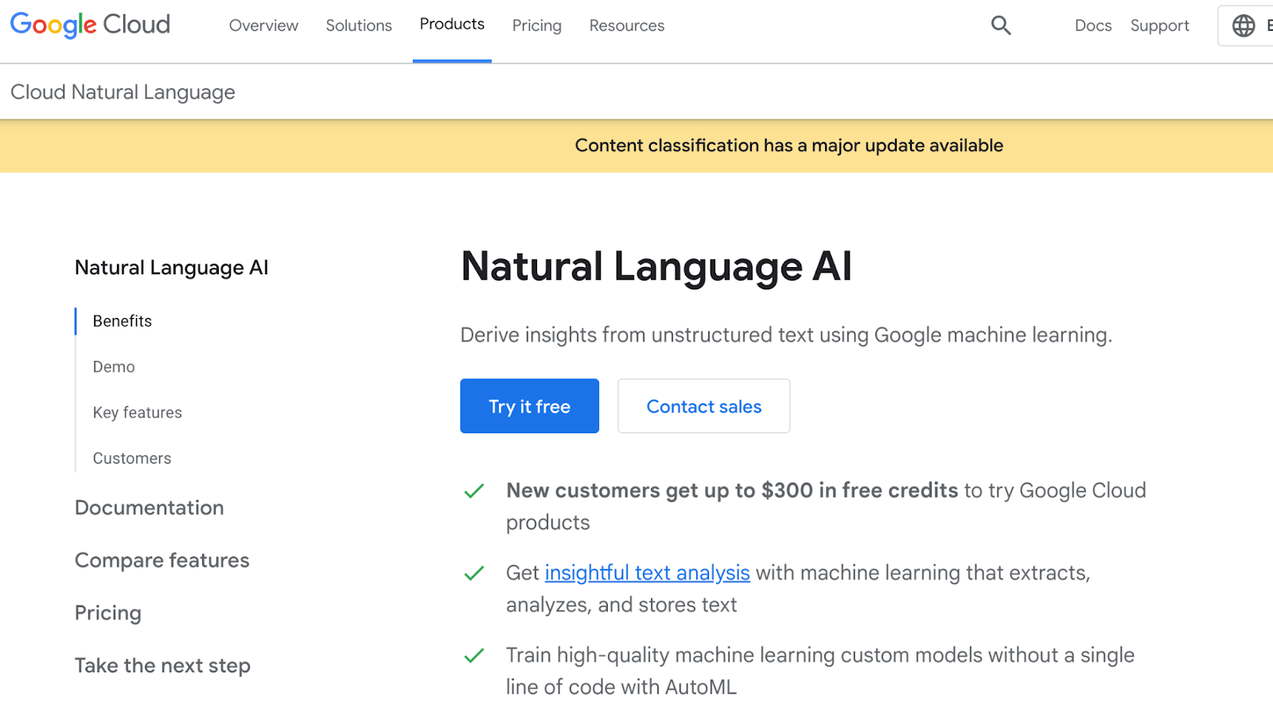Open the Resources menu
The width and height of the screenshot is (1273, 701).
[627, 25]
